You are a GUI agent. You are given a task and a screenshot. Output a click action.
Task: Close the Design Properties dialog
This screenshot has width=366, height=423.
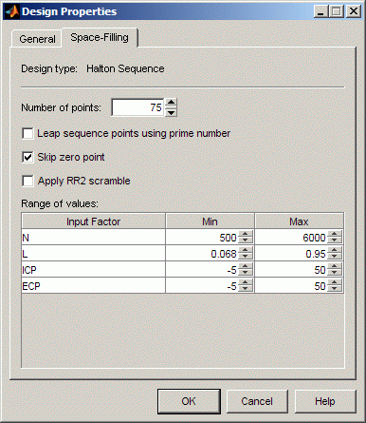click(354, 11)
